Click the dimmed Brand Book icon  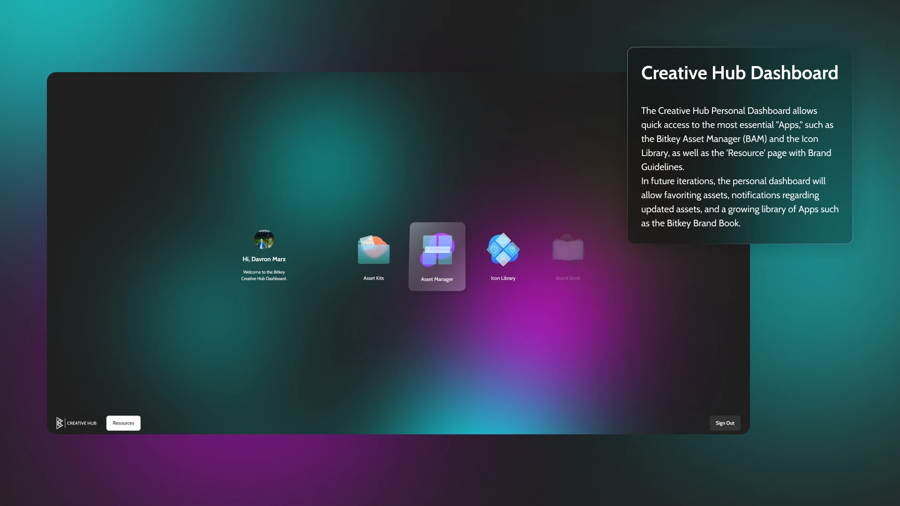pos(568,248)
